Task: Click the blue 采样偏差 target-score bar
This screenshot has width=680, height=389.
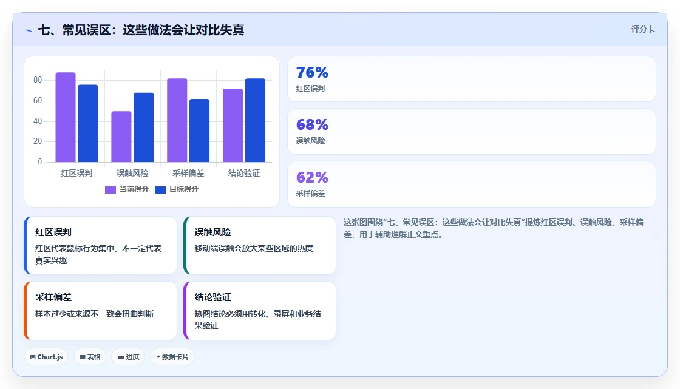Action: (x=199, y=130)
